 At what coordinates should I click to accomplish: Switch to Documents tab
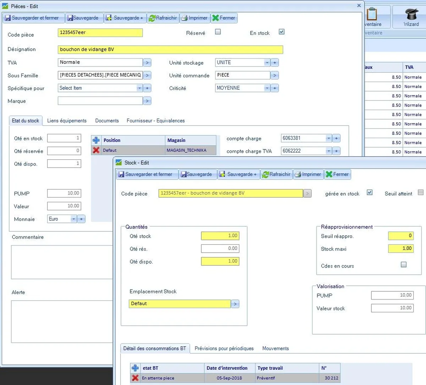pyautogui.click(x=107, y=121)
